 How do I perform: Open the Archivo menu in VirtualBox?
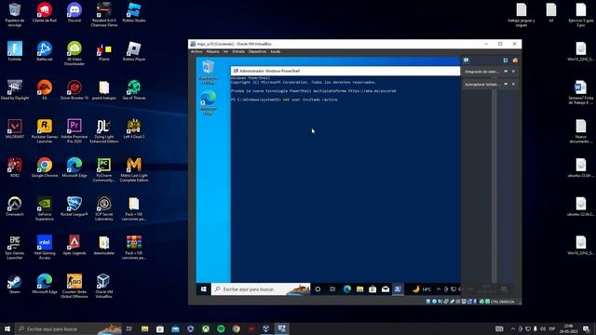coord(196,52)
